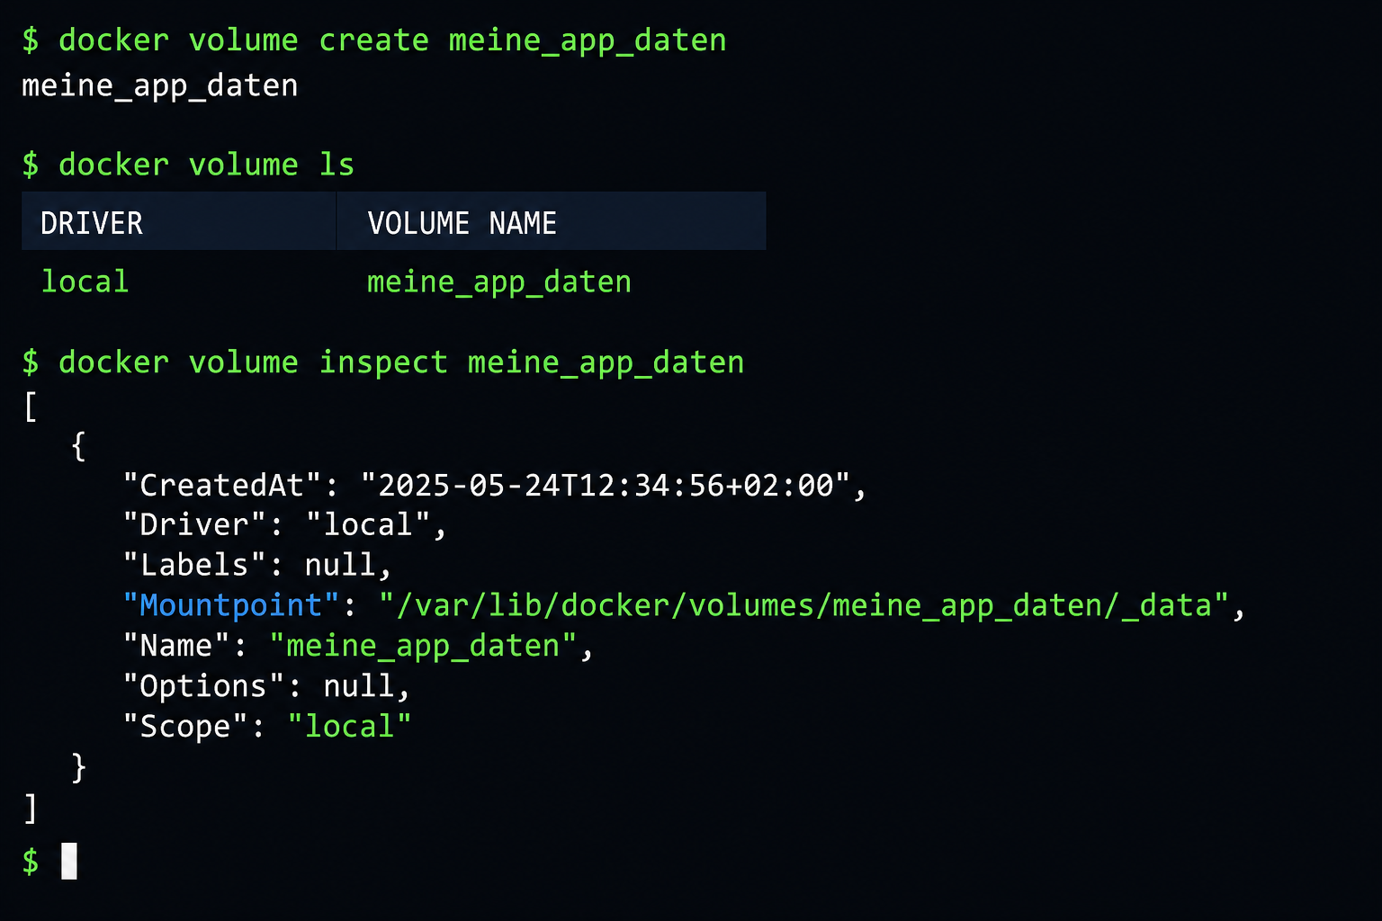Image resolution: width=1382 pixels, height=921 pixels.
Task: Click the green "local" Scope value
Action: (349, 727)
